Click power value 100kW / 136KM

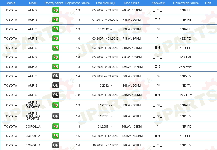[132, 136]
